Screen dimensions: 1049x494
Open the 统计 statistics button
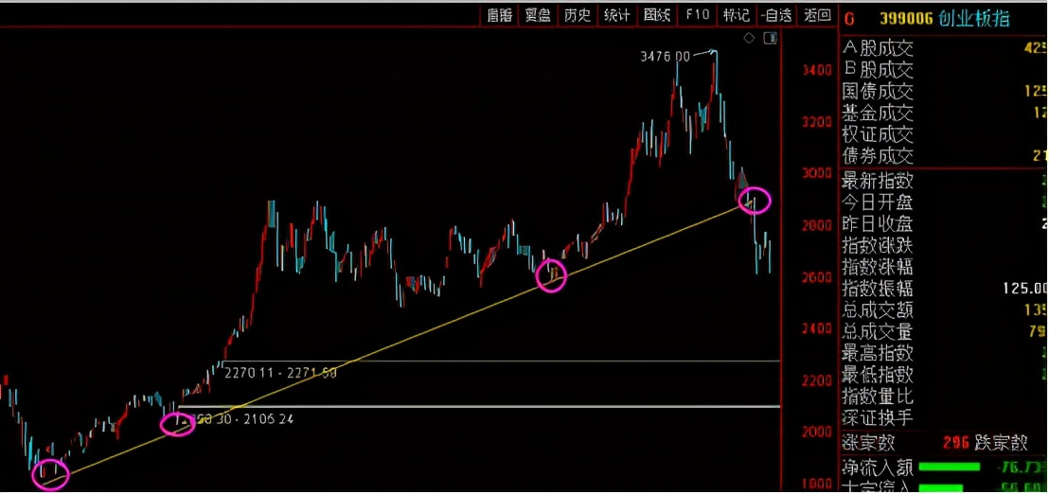(617, 15)
